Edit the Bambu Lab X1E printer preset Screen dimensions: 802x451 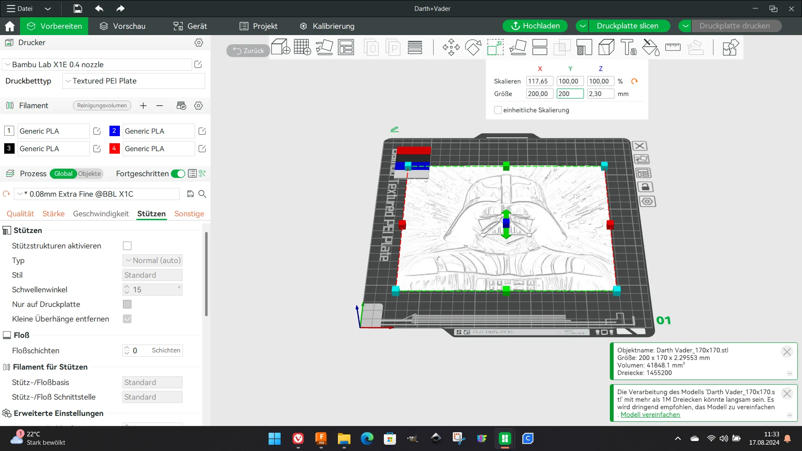(198, 64)
